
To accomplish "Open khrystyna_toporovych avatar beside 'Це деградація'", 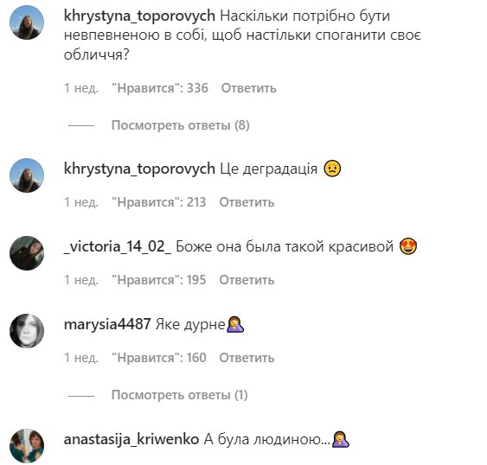I will coord(27,175).
